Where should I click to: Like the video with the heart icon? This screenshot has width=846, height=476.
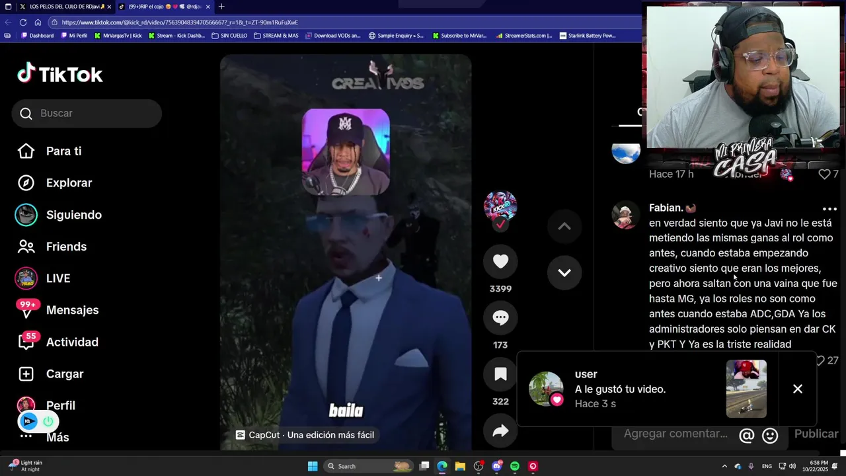pos(500,262)
